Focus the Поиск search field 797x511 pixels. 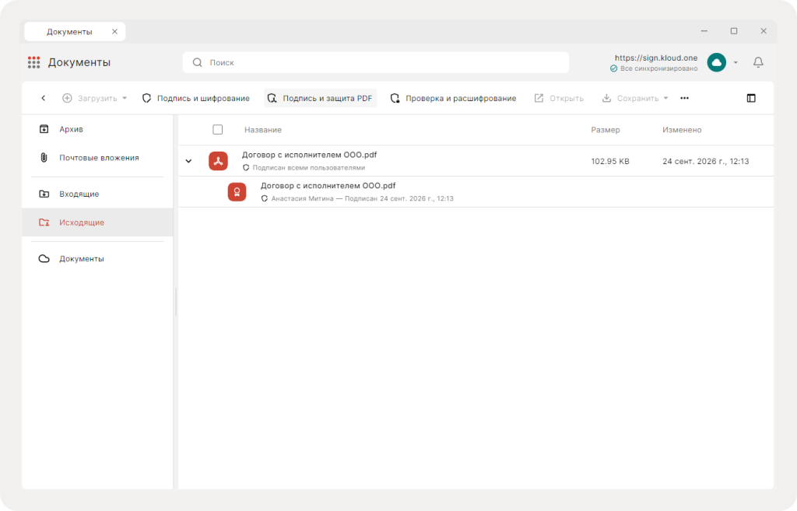376,62
